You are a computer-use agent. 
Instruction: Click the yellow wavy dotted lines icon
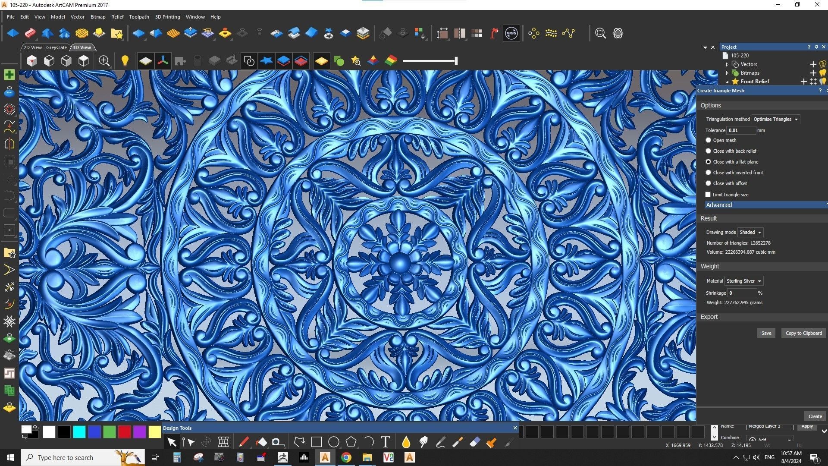click(551, 33)
